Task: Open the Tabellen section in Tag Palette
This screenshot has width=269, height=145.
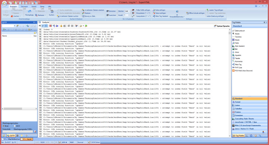Action: point(249,108)
